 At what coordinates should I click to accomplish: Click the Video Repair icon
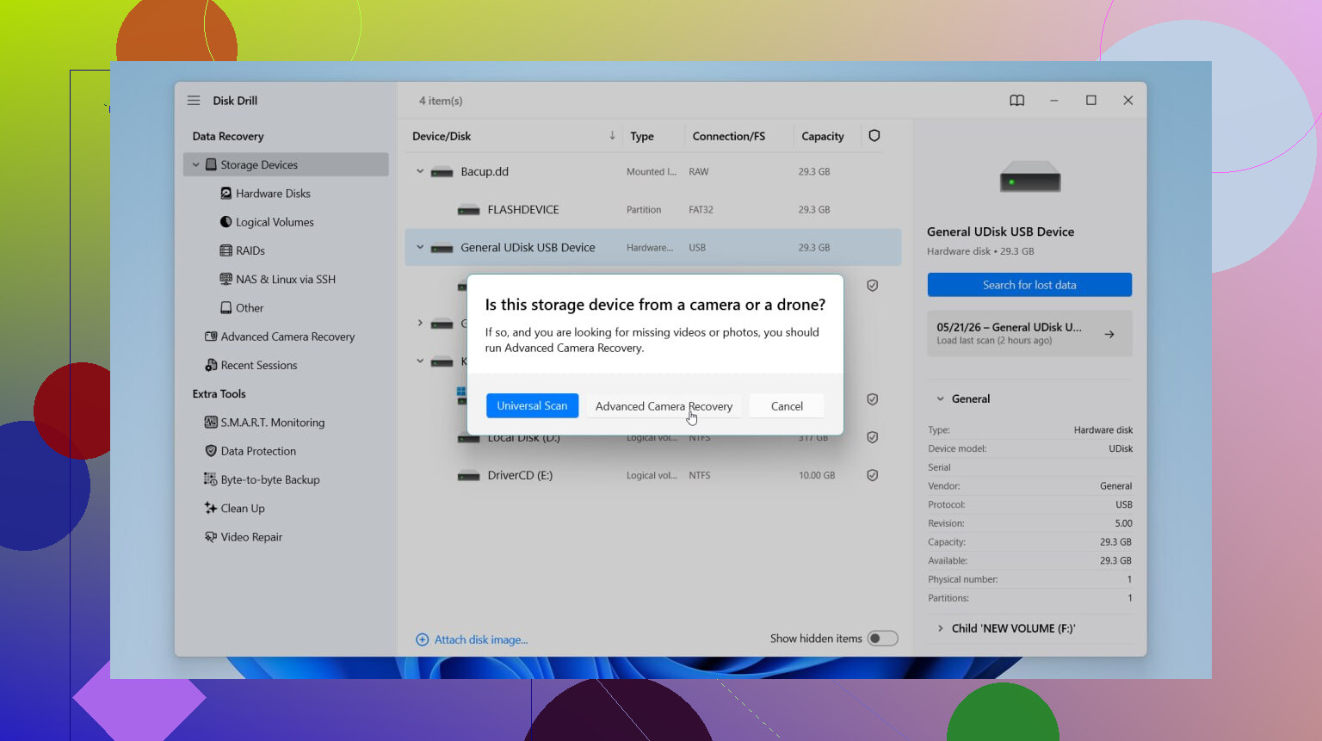click(210, 537)
